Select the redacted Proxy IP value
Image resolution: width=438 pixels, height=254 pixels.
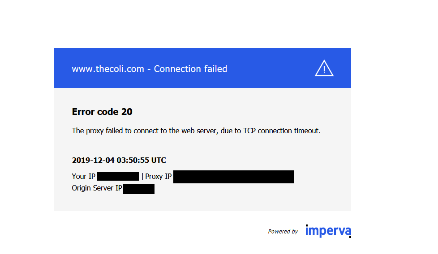point(233,177)
